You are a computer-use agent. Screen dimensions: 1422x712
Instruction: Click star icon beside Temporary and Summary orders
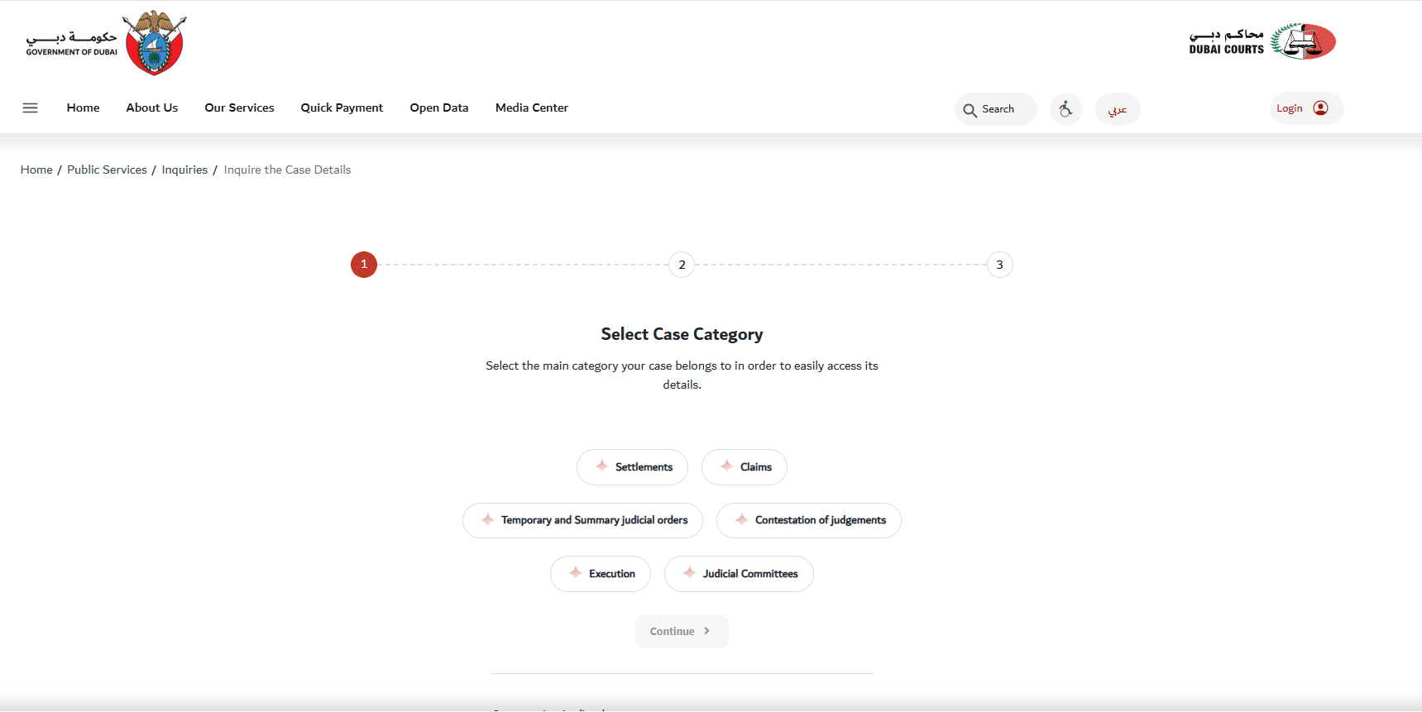pyautogui.click(x=488, y=519)
